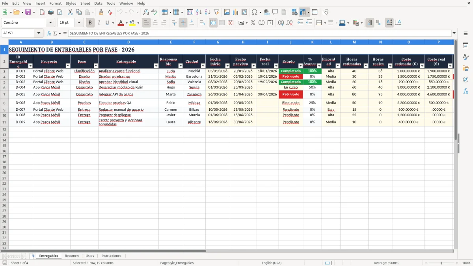The height and width of the screenshot is (266, 473).
Task: Click the Copy icon
Action: [x=79, y=12]
